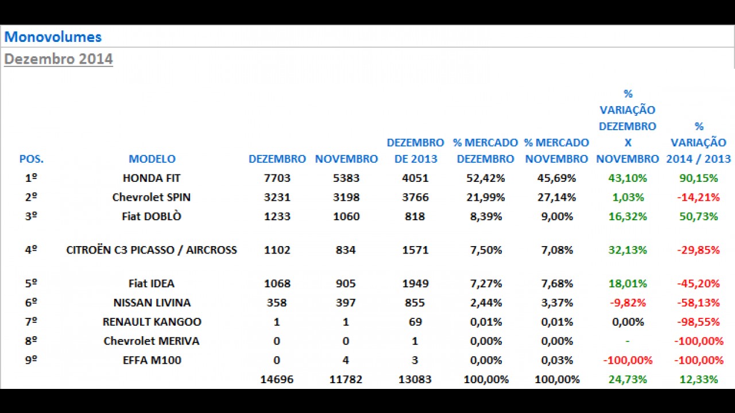Click the RENAULT KANGOO model cell
The width and height of the screenshot is (735, 413).
pyautogui.click(x=152, y=322)
